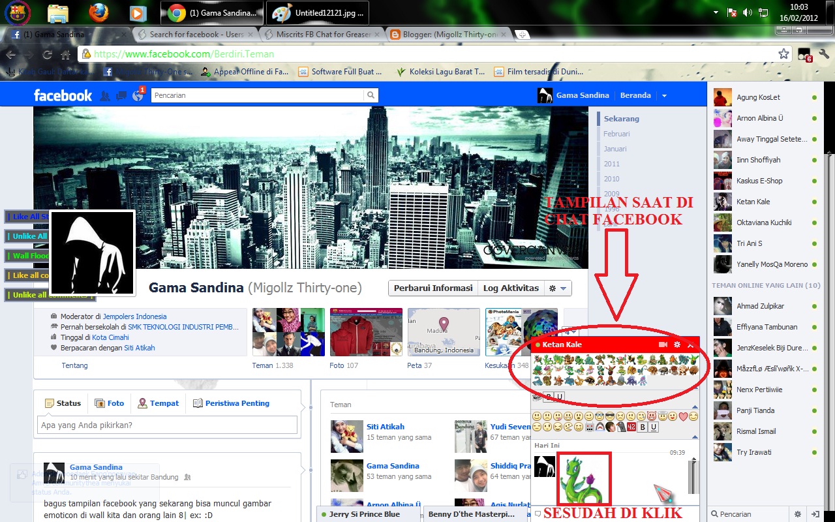Open Jempolers Indonesia link

[x=134, y=316]
